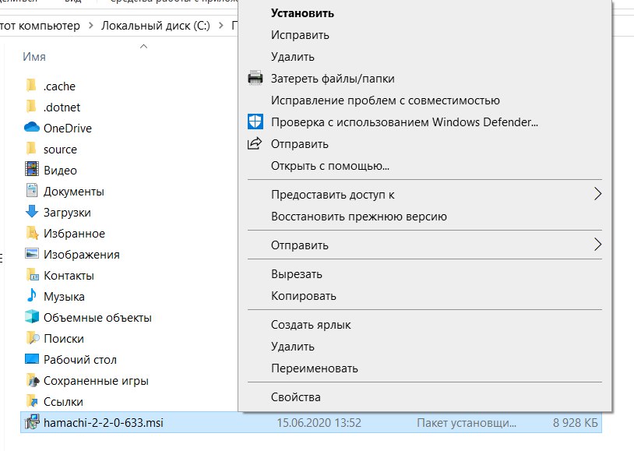Select Затереть файлы/папки
The height and width of the screenshot is (451, 634).
tap(424, 79)
